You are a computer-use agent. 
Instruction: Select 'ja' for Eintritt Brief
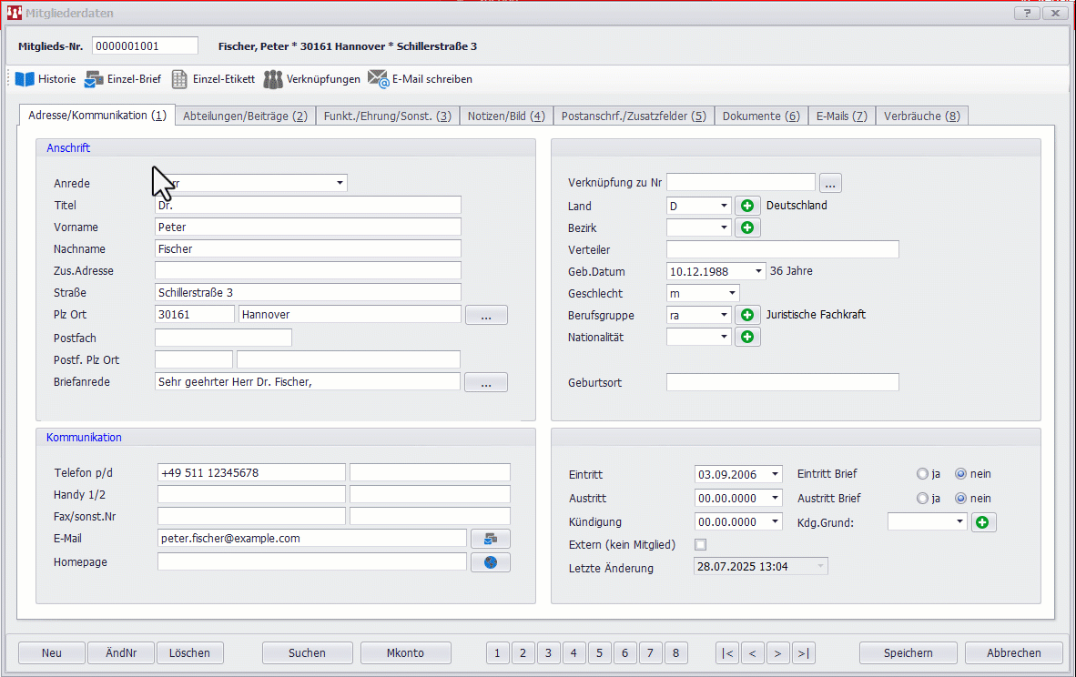click(x=923, y=474)
